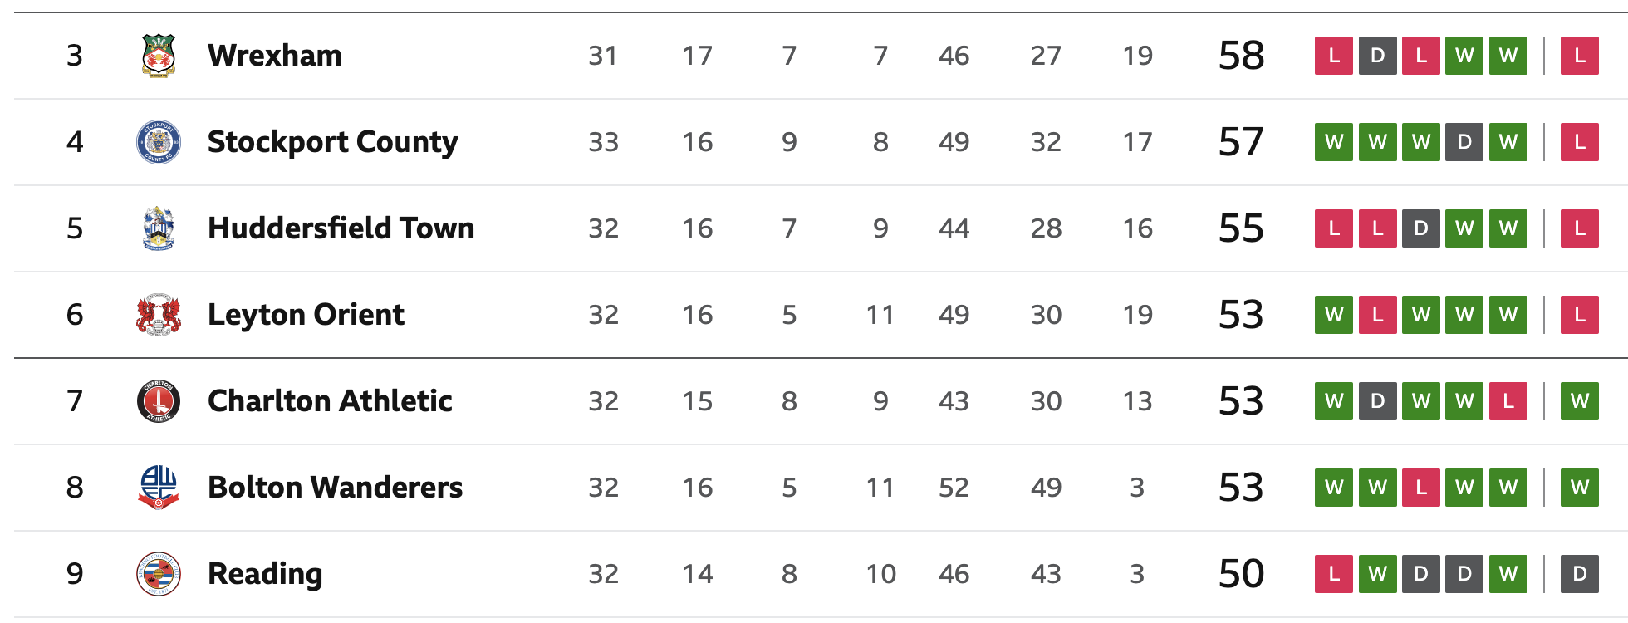Click the Charlton Athletic sword badge

click(159, 401)
